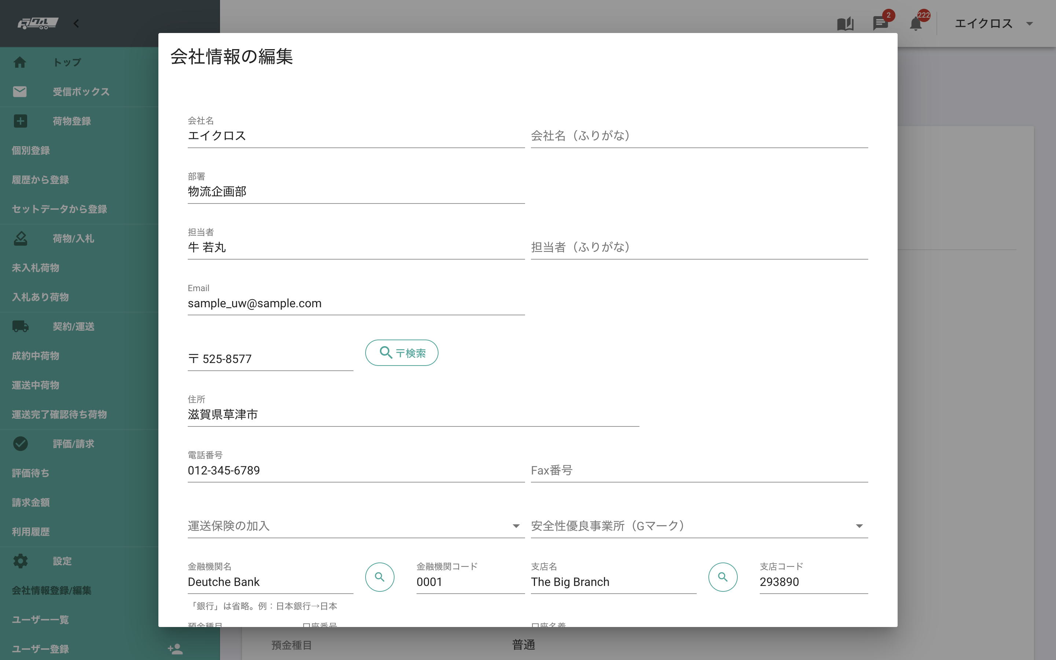Open 運送完了確認待ち荷物 in the sidebar
Image resolution: width=1056 pixels, height=660 pixels.
[59, 414]
